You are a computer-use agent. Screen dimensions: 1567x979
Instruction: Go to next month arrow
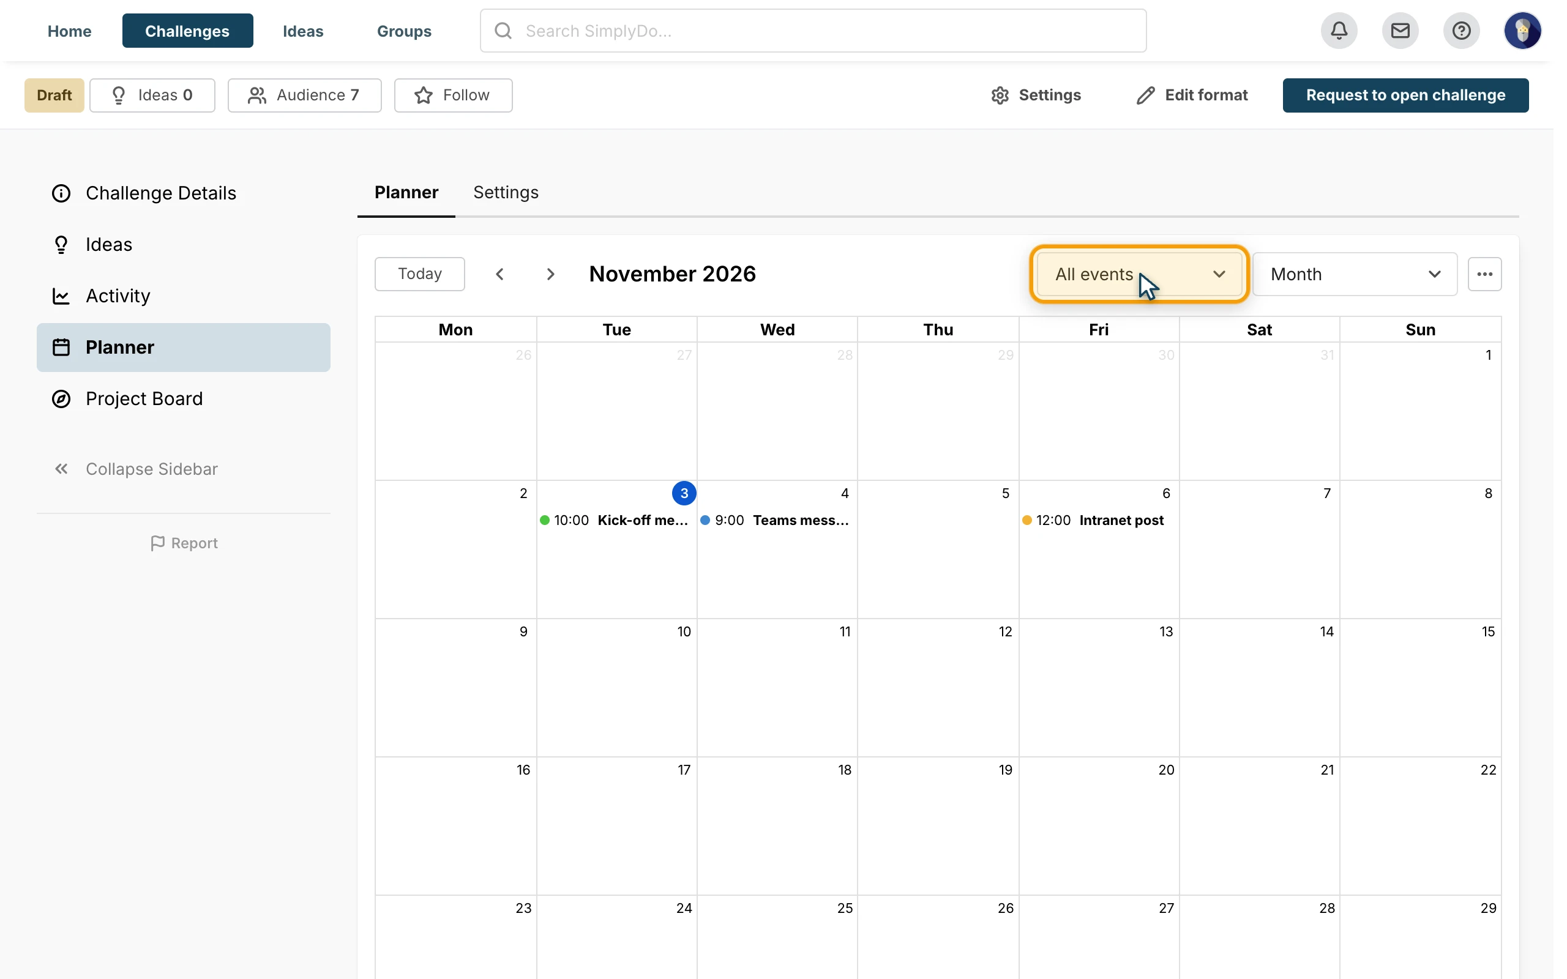click(550, 274)
